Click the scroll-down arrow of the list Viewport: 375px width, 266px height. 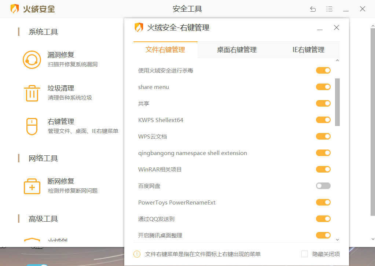337,240
